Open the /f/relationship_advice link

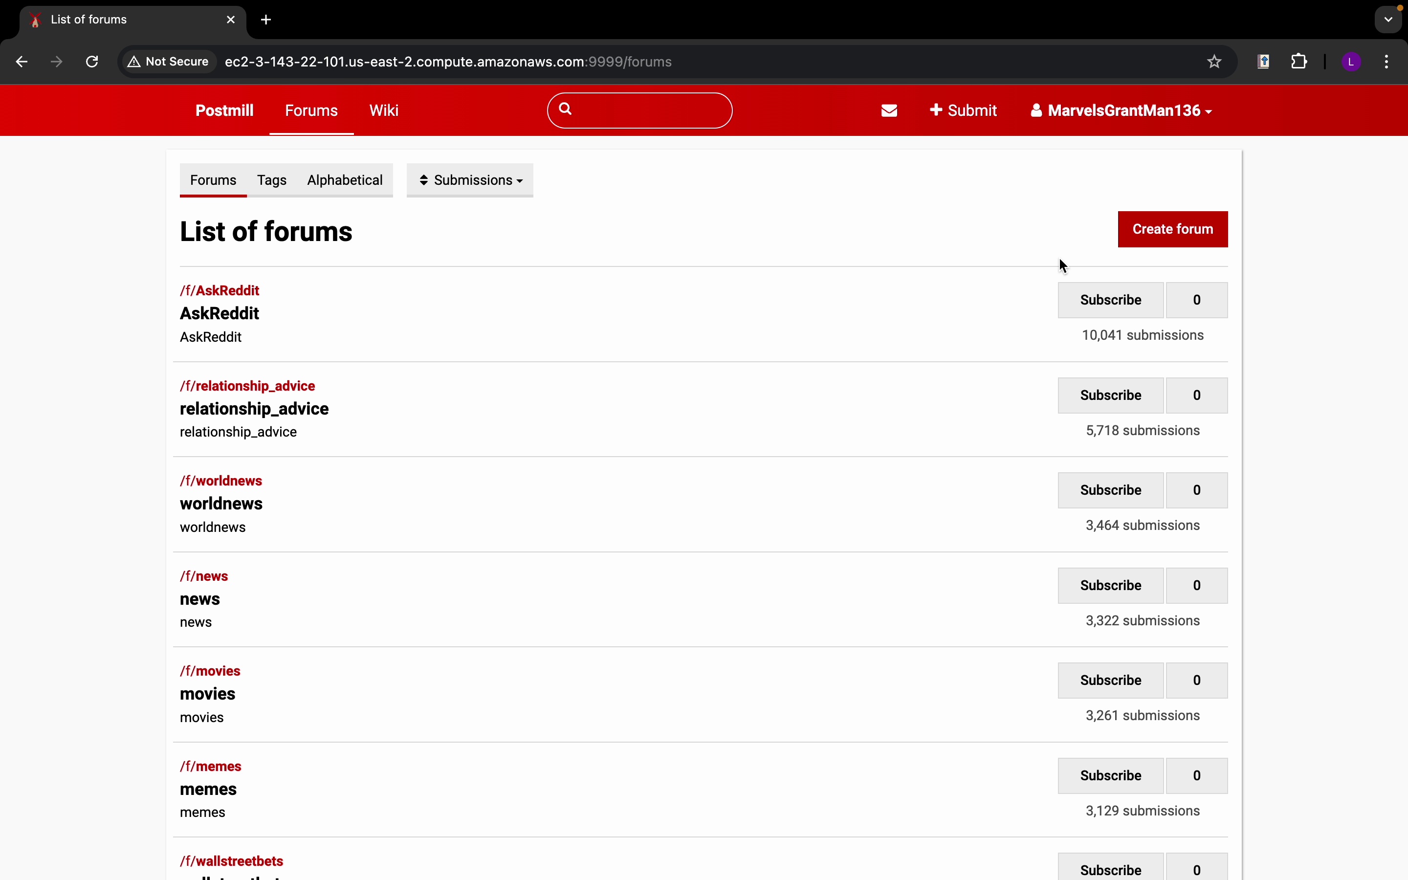(x=247, y=386)
